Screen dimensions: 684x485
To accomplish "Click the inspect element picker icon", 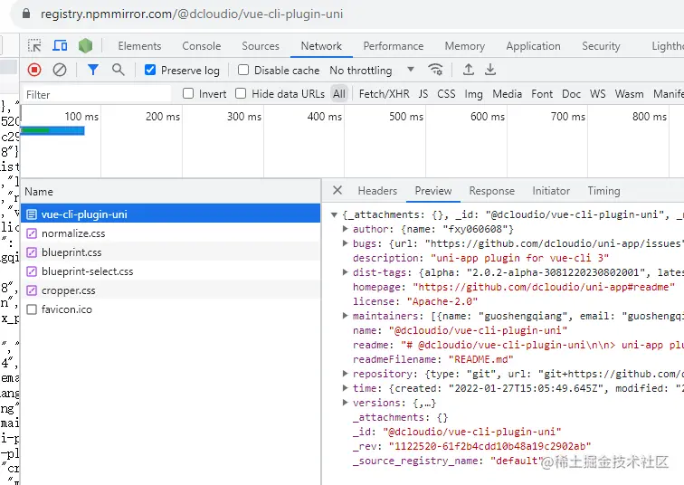I will pyautogui.click(x=34, y=46).
